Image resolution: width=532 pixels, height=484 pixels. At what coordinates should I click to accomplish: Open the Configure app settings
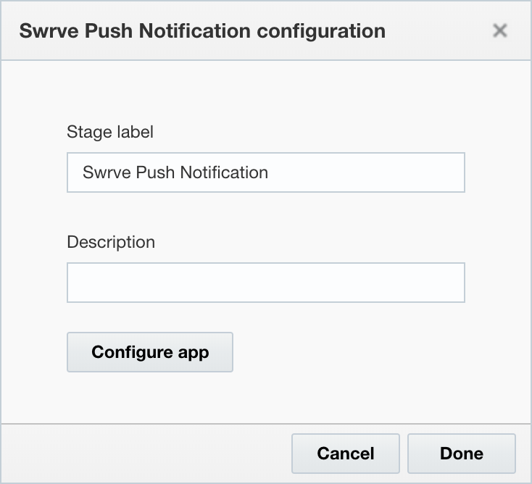pyautogui.click(x=150, y=352)
